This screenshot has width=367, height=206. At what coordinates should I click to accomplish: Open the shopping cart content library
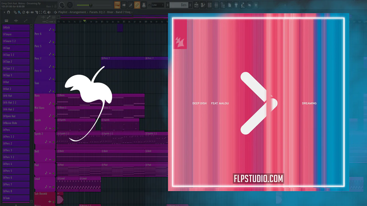click(256, 5)
